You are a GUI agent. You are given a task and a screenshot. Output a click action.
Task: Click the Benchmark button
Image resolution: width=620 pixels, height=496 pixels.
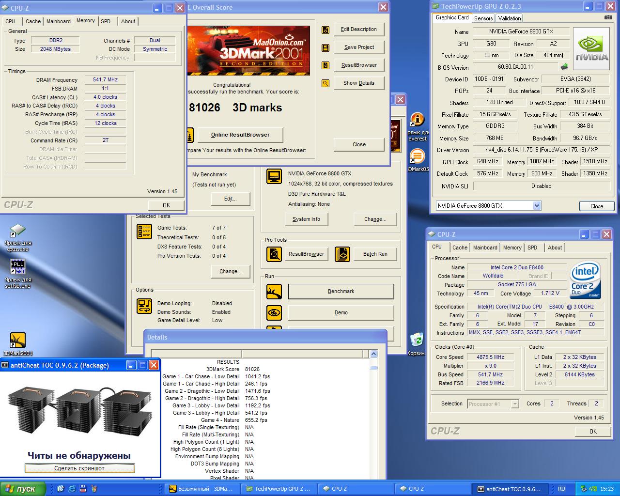point(341,292)
